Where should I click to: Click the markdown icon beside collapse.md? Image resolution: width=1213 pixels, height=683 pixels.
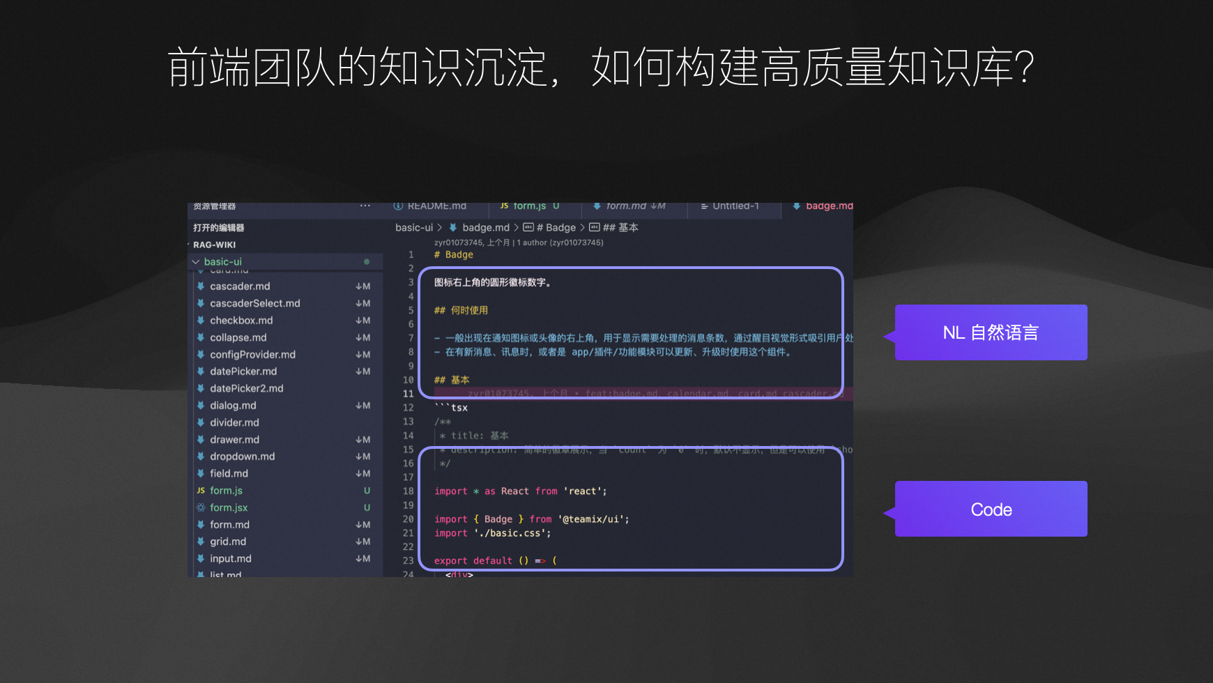coord(201,337)
